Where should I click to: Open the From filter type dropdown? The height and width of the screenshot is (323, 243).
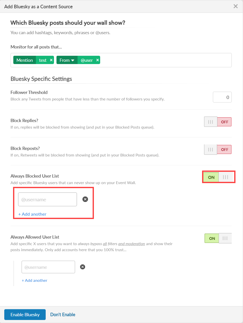pos(67,60)
